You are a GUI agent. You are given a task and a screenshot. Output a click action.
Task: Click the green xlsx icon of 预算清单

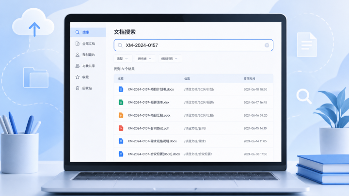[121, 102]
